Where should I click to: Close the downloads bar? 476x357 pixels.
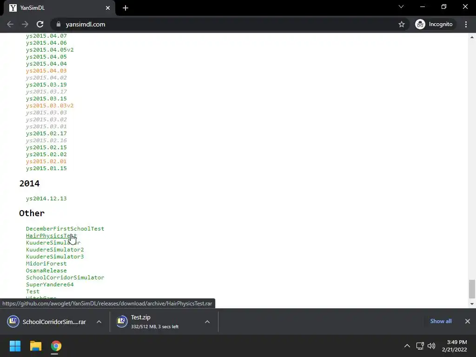point(468,321)
